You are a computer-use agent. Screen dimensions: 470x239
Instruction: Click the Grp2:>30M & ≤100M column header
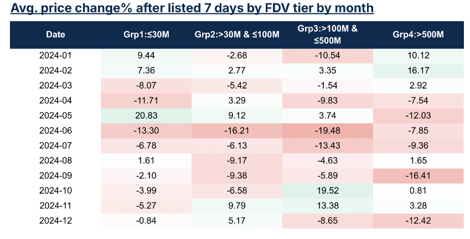[x=237, y=34]
